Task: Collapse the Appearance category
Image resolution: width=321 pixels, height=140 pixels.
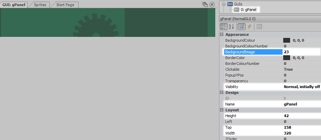Action: tap(221, 34)
